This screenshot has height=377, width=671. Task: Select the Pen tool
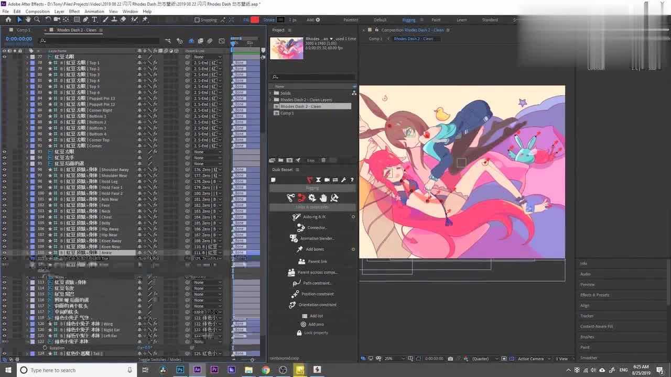pyautogui.click(x=85, y=19)
